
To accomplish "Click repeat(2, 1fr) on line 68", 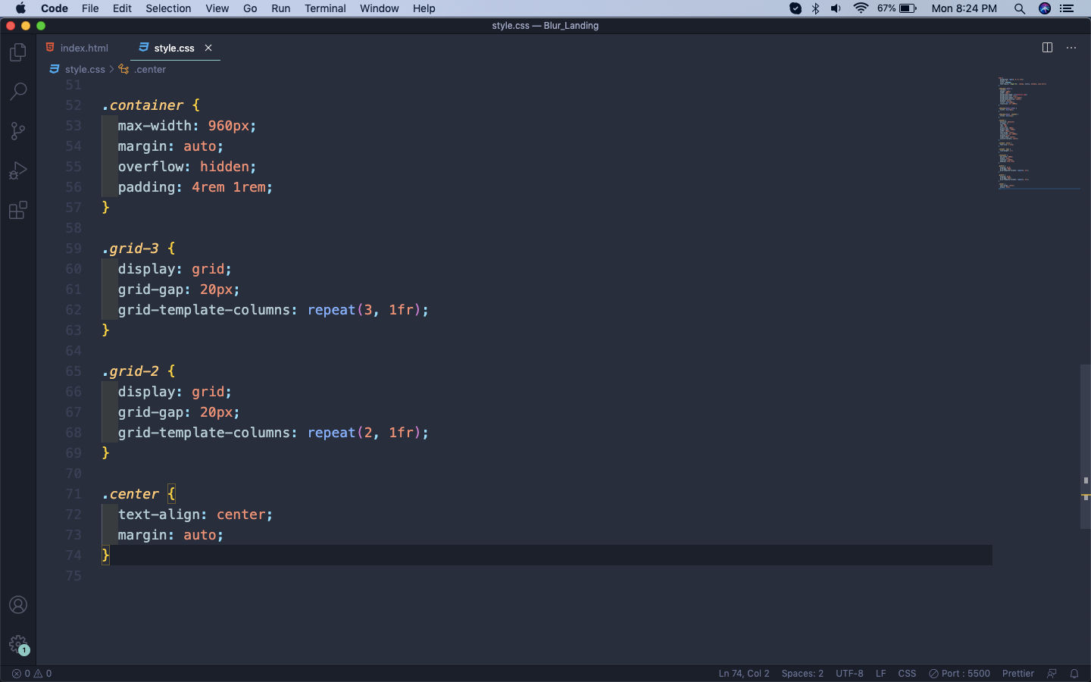I will click(x=364, y=433).
